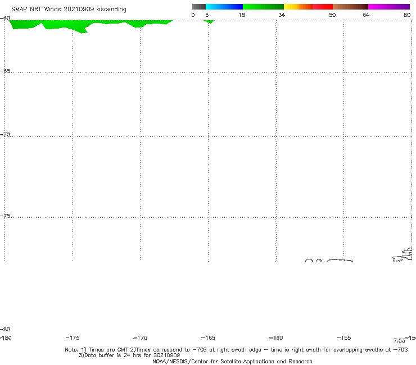Image resolution: width=416 pixels, height=365 pixels.
Task: Click the coastline outline at the lower right edge
Action: tap(403, 255)
